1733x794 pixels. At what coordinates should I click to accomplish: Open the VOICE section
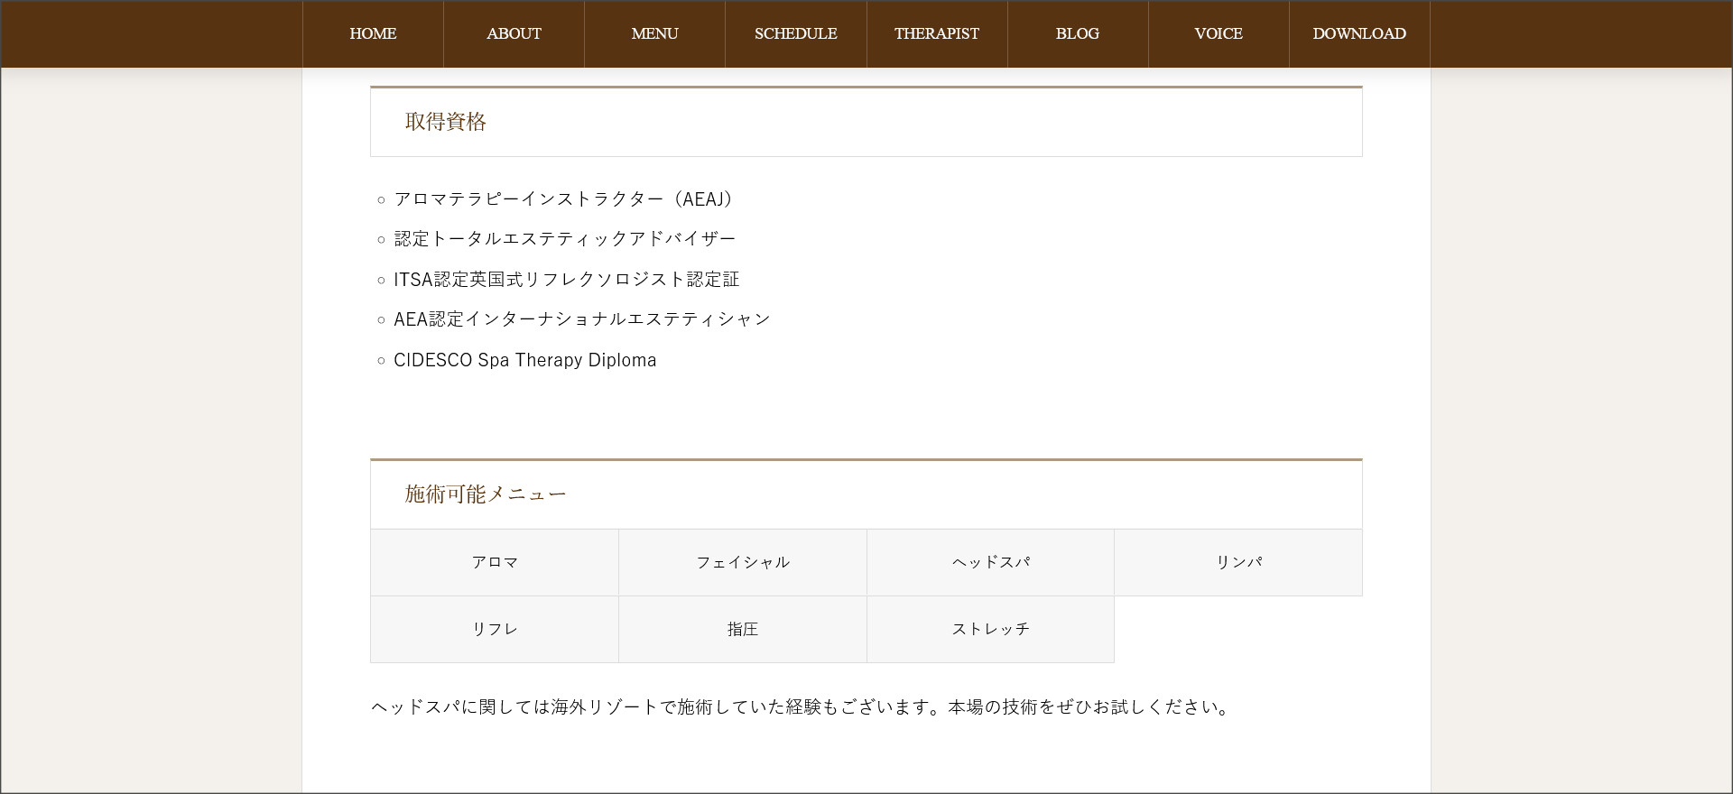[x=1218, y=34]
